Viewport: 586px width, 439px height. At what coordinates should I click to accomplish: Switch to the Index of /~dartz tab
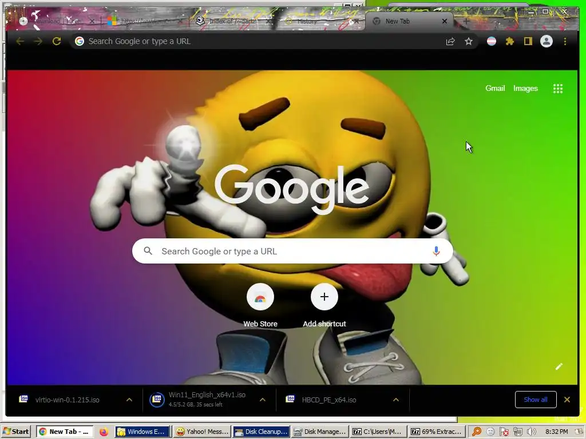click(x=232, y=21)
